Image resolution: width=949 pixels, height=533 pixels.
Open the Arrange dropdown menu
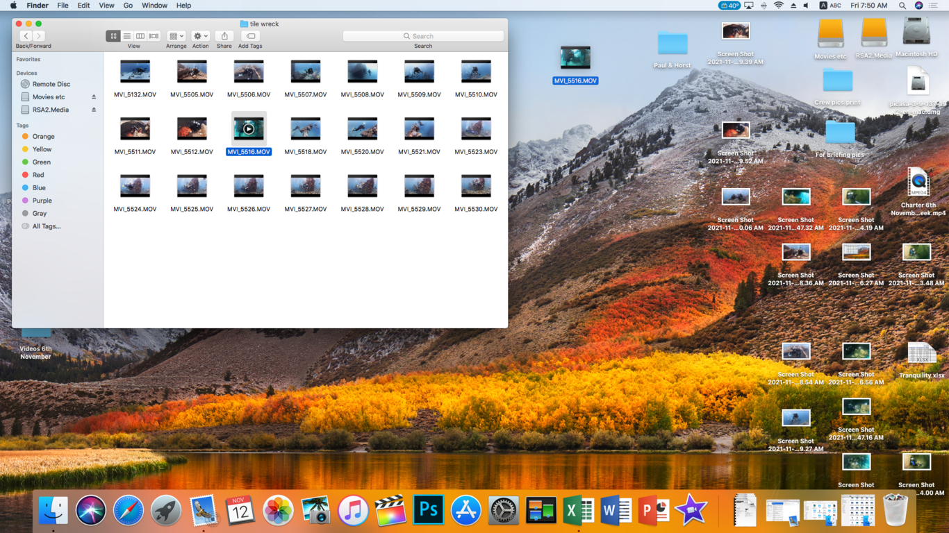[176, 36]
